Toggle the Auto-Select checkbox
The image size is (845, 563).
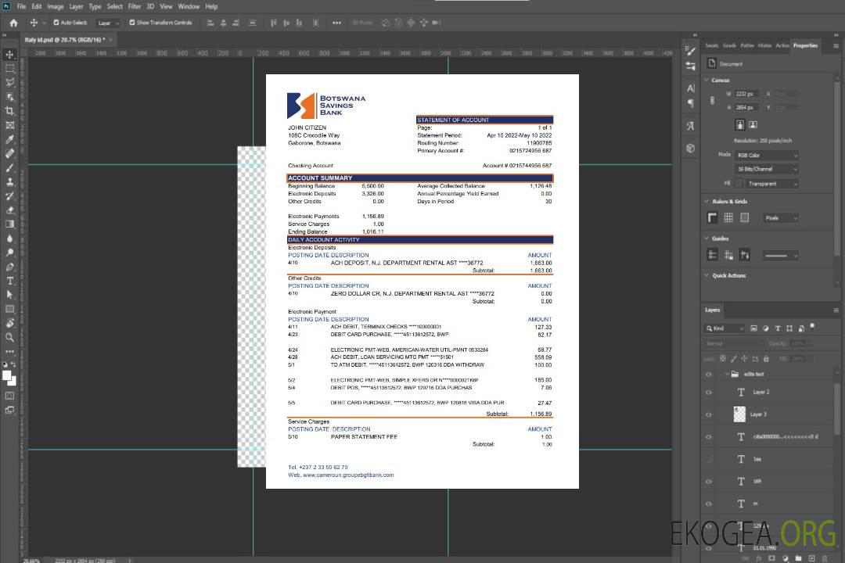(x=56, y=23)
